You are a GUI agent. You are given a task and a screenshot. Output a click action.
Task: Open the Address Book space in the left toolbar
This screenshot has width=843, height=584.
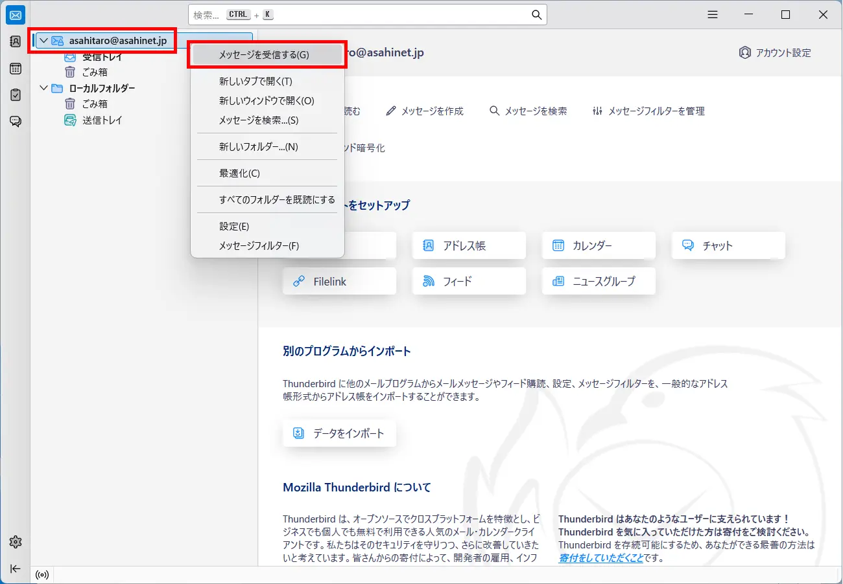pos(14,41)
